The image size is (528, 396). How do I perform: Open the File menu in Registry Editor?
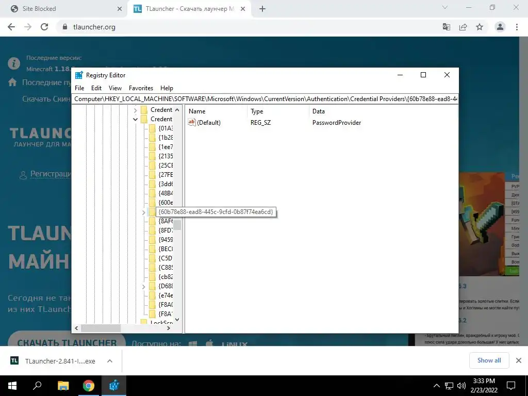[x=79, y=88]
